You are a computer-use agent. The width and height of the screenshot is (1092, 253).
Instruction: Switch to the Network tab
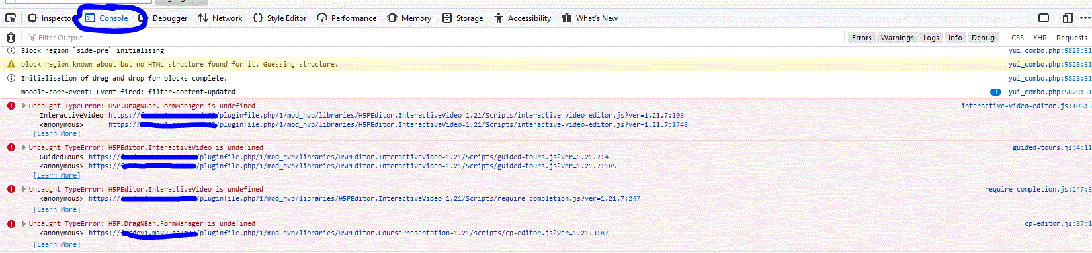click(x=220, y=18)
